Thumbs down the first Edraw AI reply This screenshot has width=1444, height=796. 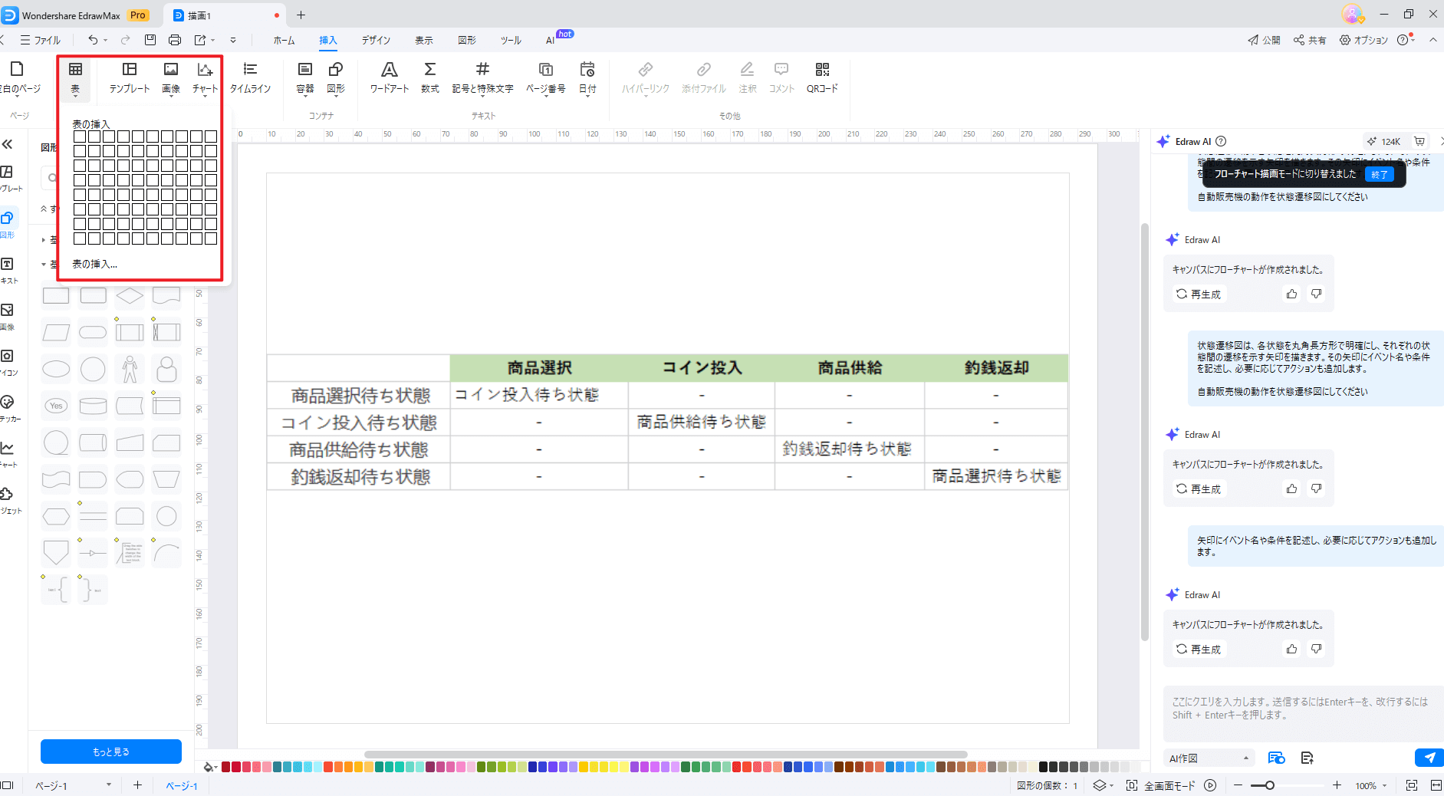click(1317, 294)
